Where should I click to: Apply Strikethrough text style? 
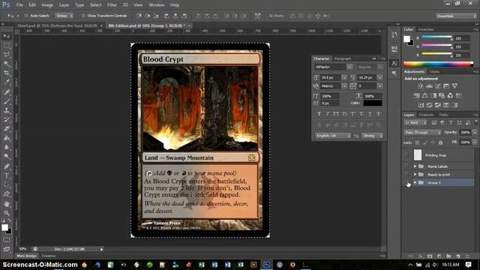pyautogui.click(x=379, y=114)
